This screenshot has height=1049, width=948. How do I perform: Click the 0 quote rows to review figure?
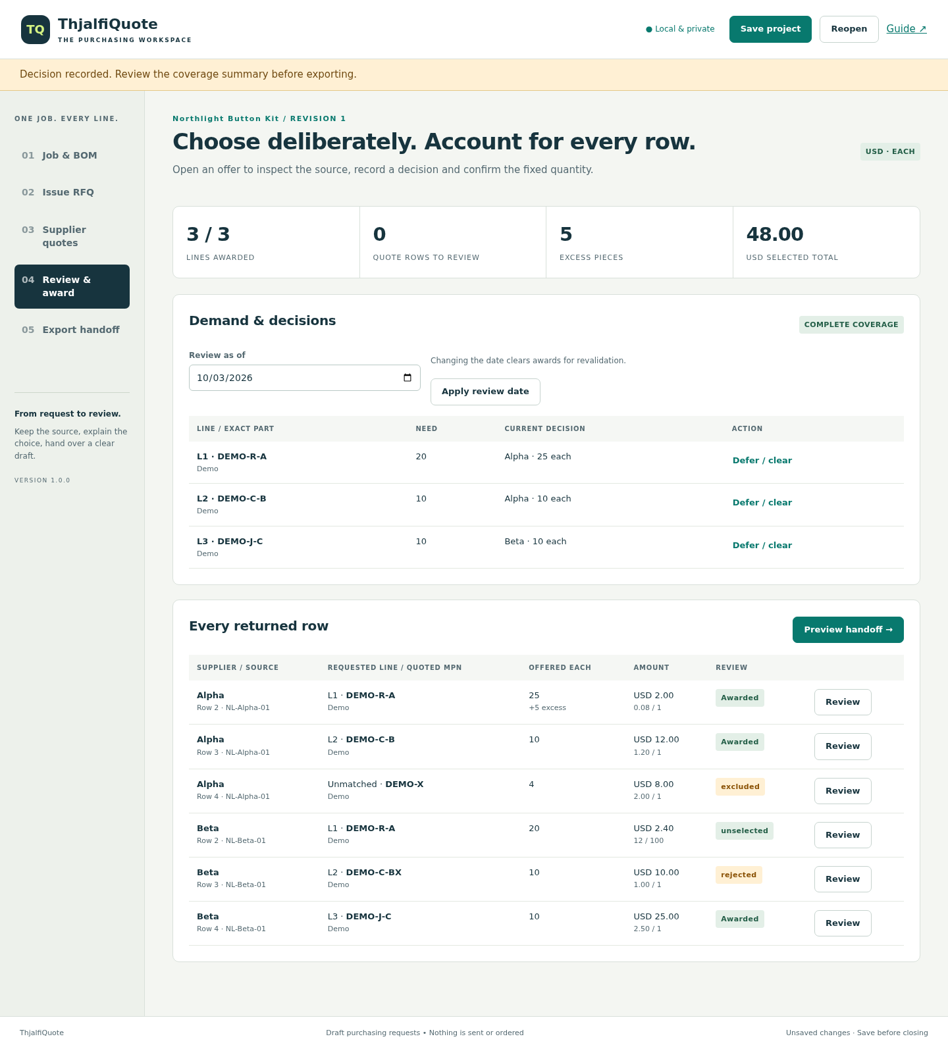pyautogui.click(x=379, y=234)
